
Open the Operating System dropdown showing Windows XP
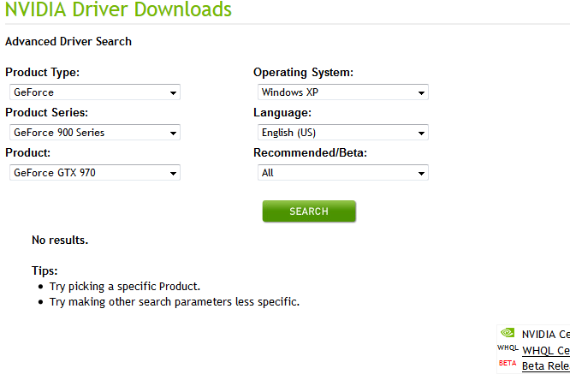pyautogui.click(x=343, y=92)
